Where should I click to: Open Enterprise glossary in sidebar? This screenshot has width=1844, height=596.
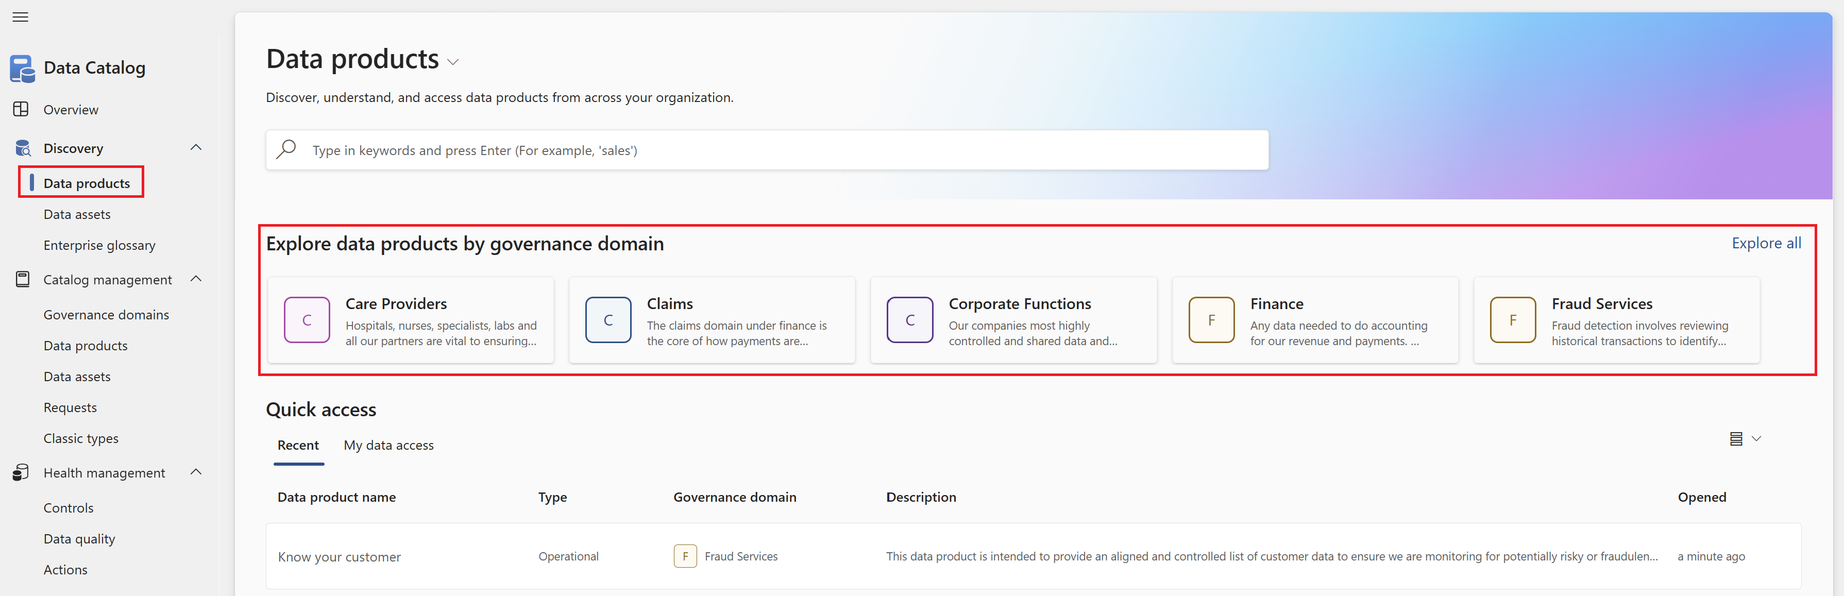99,245
